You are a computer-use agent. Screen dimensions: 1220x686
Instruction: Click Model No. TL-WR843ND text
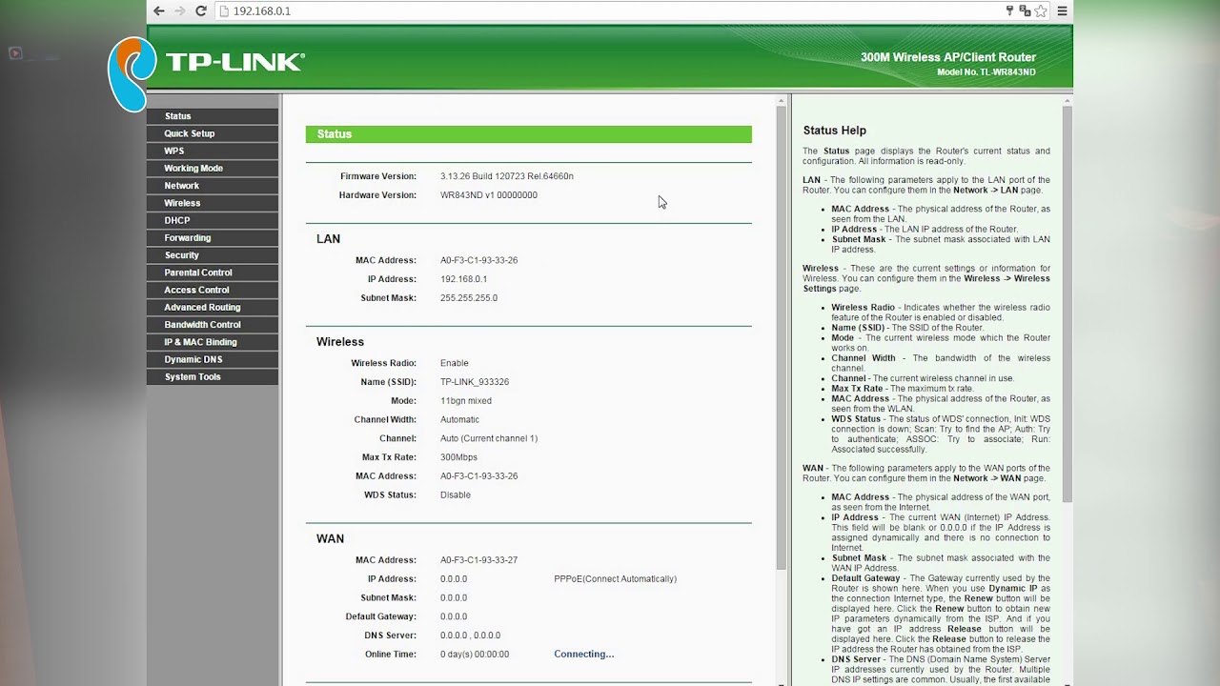(986, 72)
